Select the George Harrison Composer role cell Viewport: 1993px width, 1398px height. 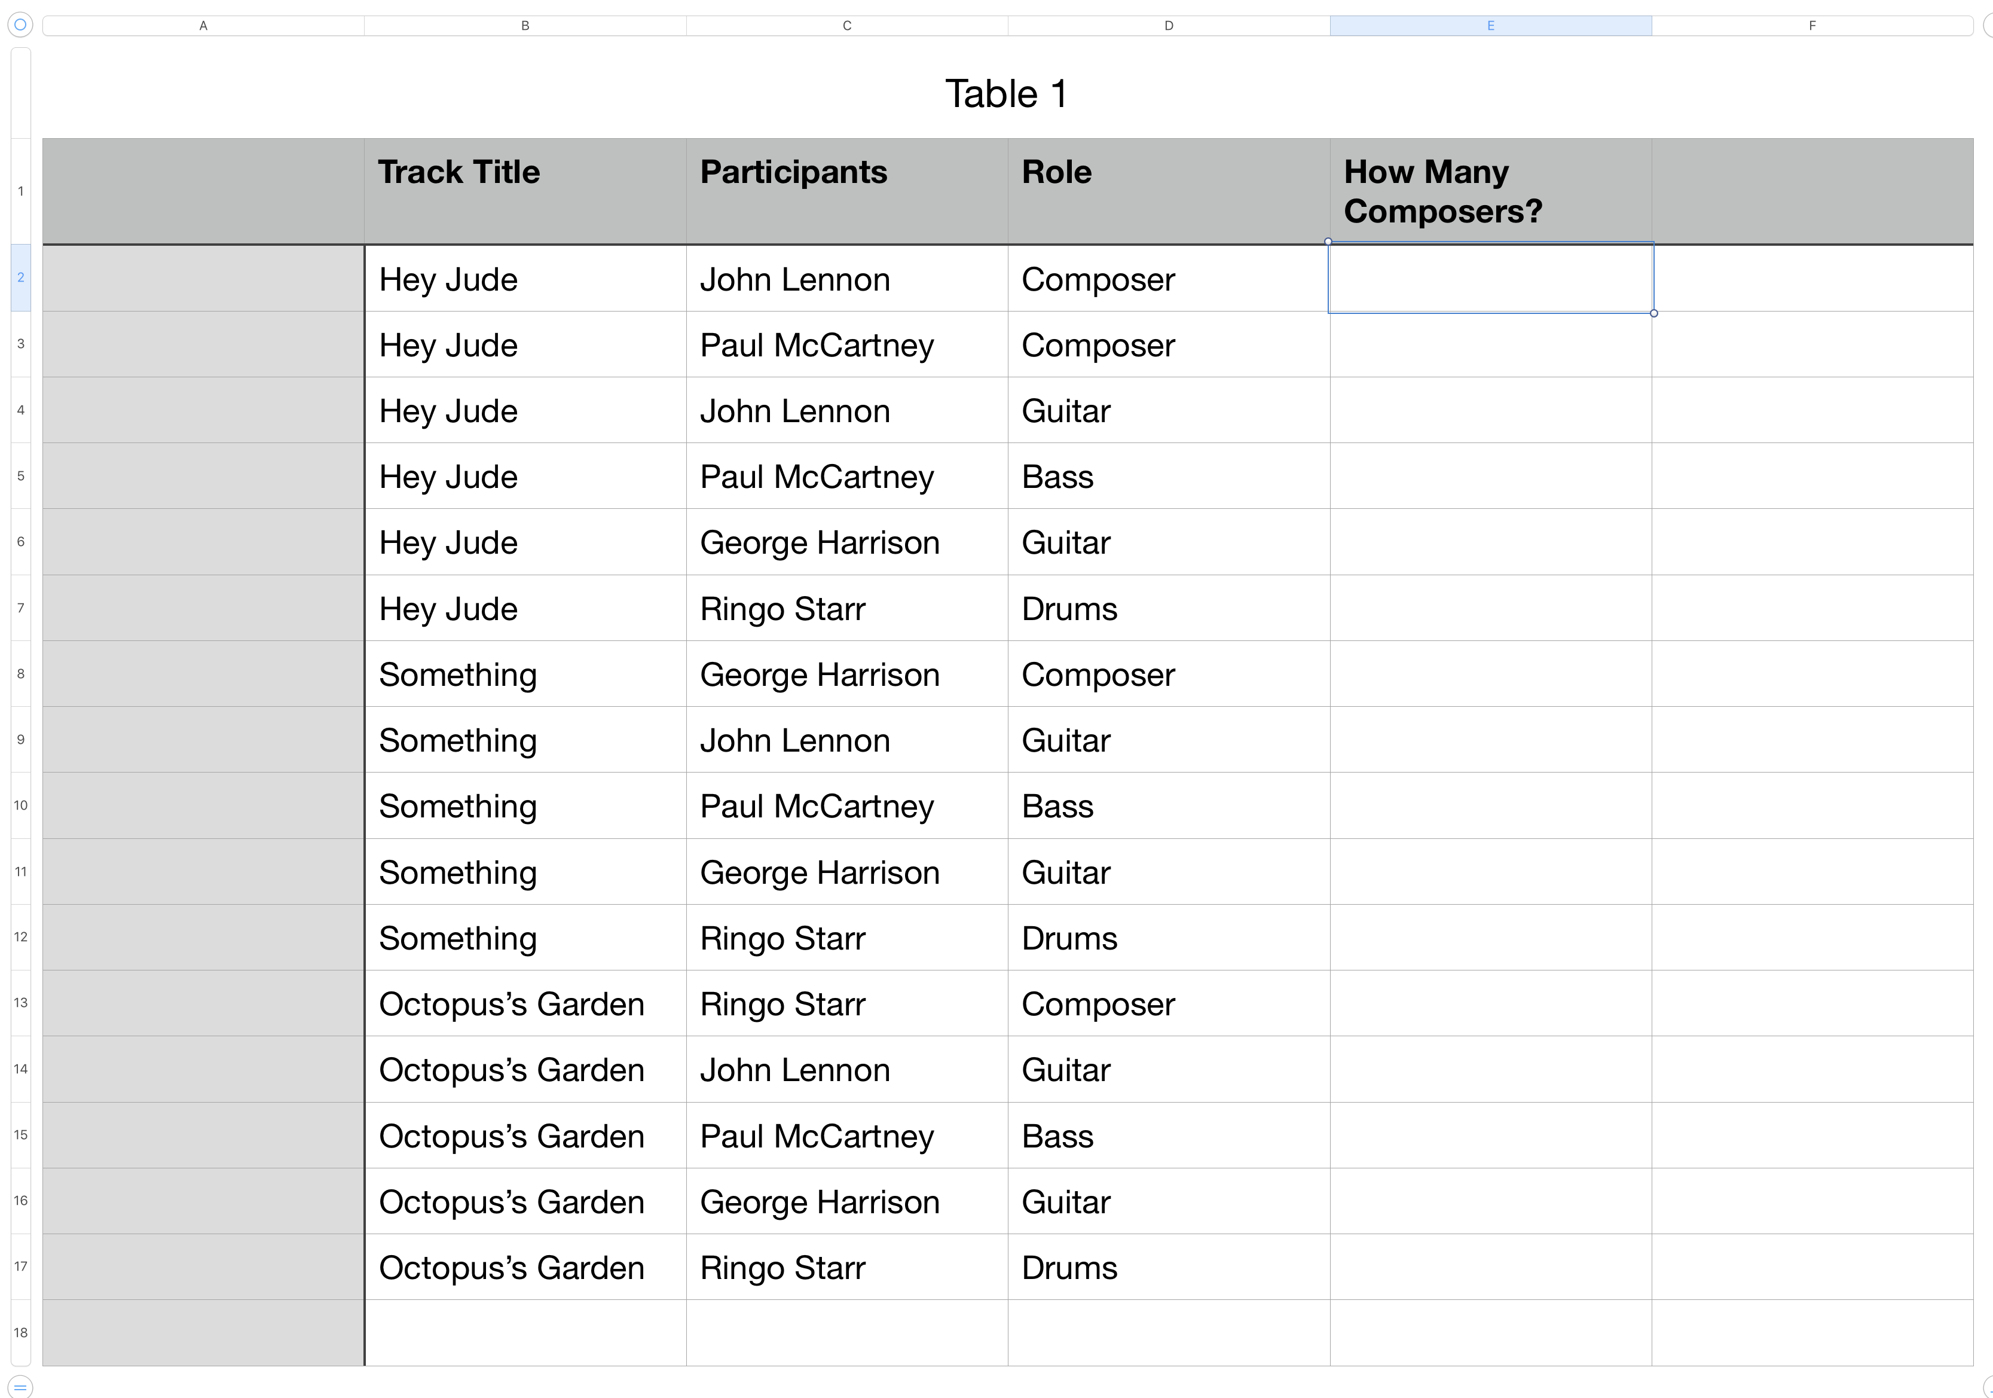pos(1167,674)
